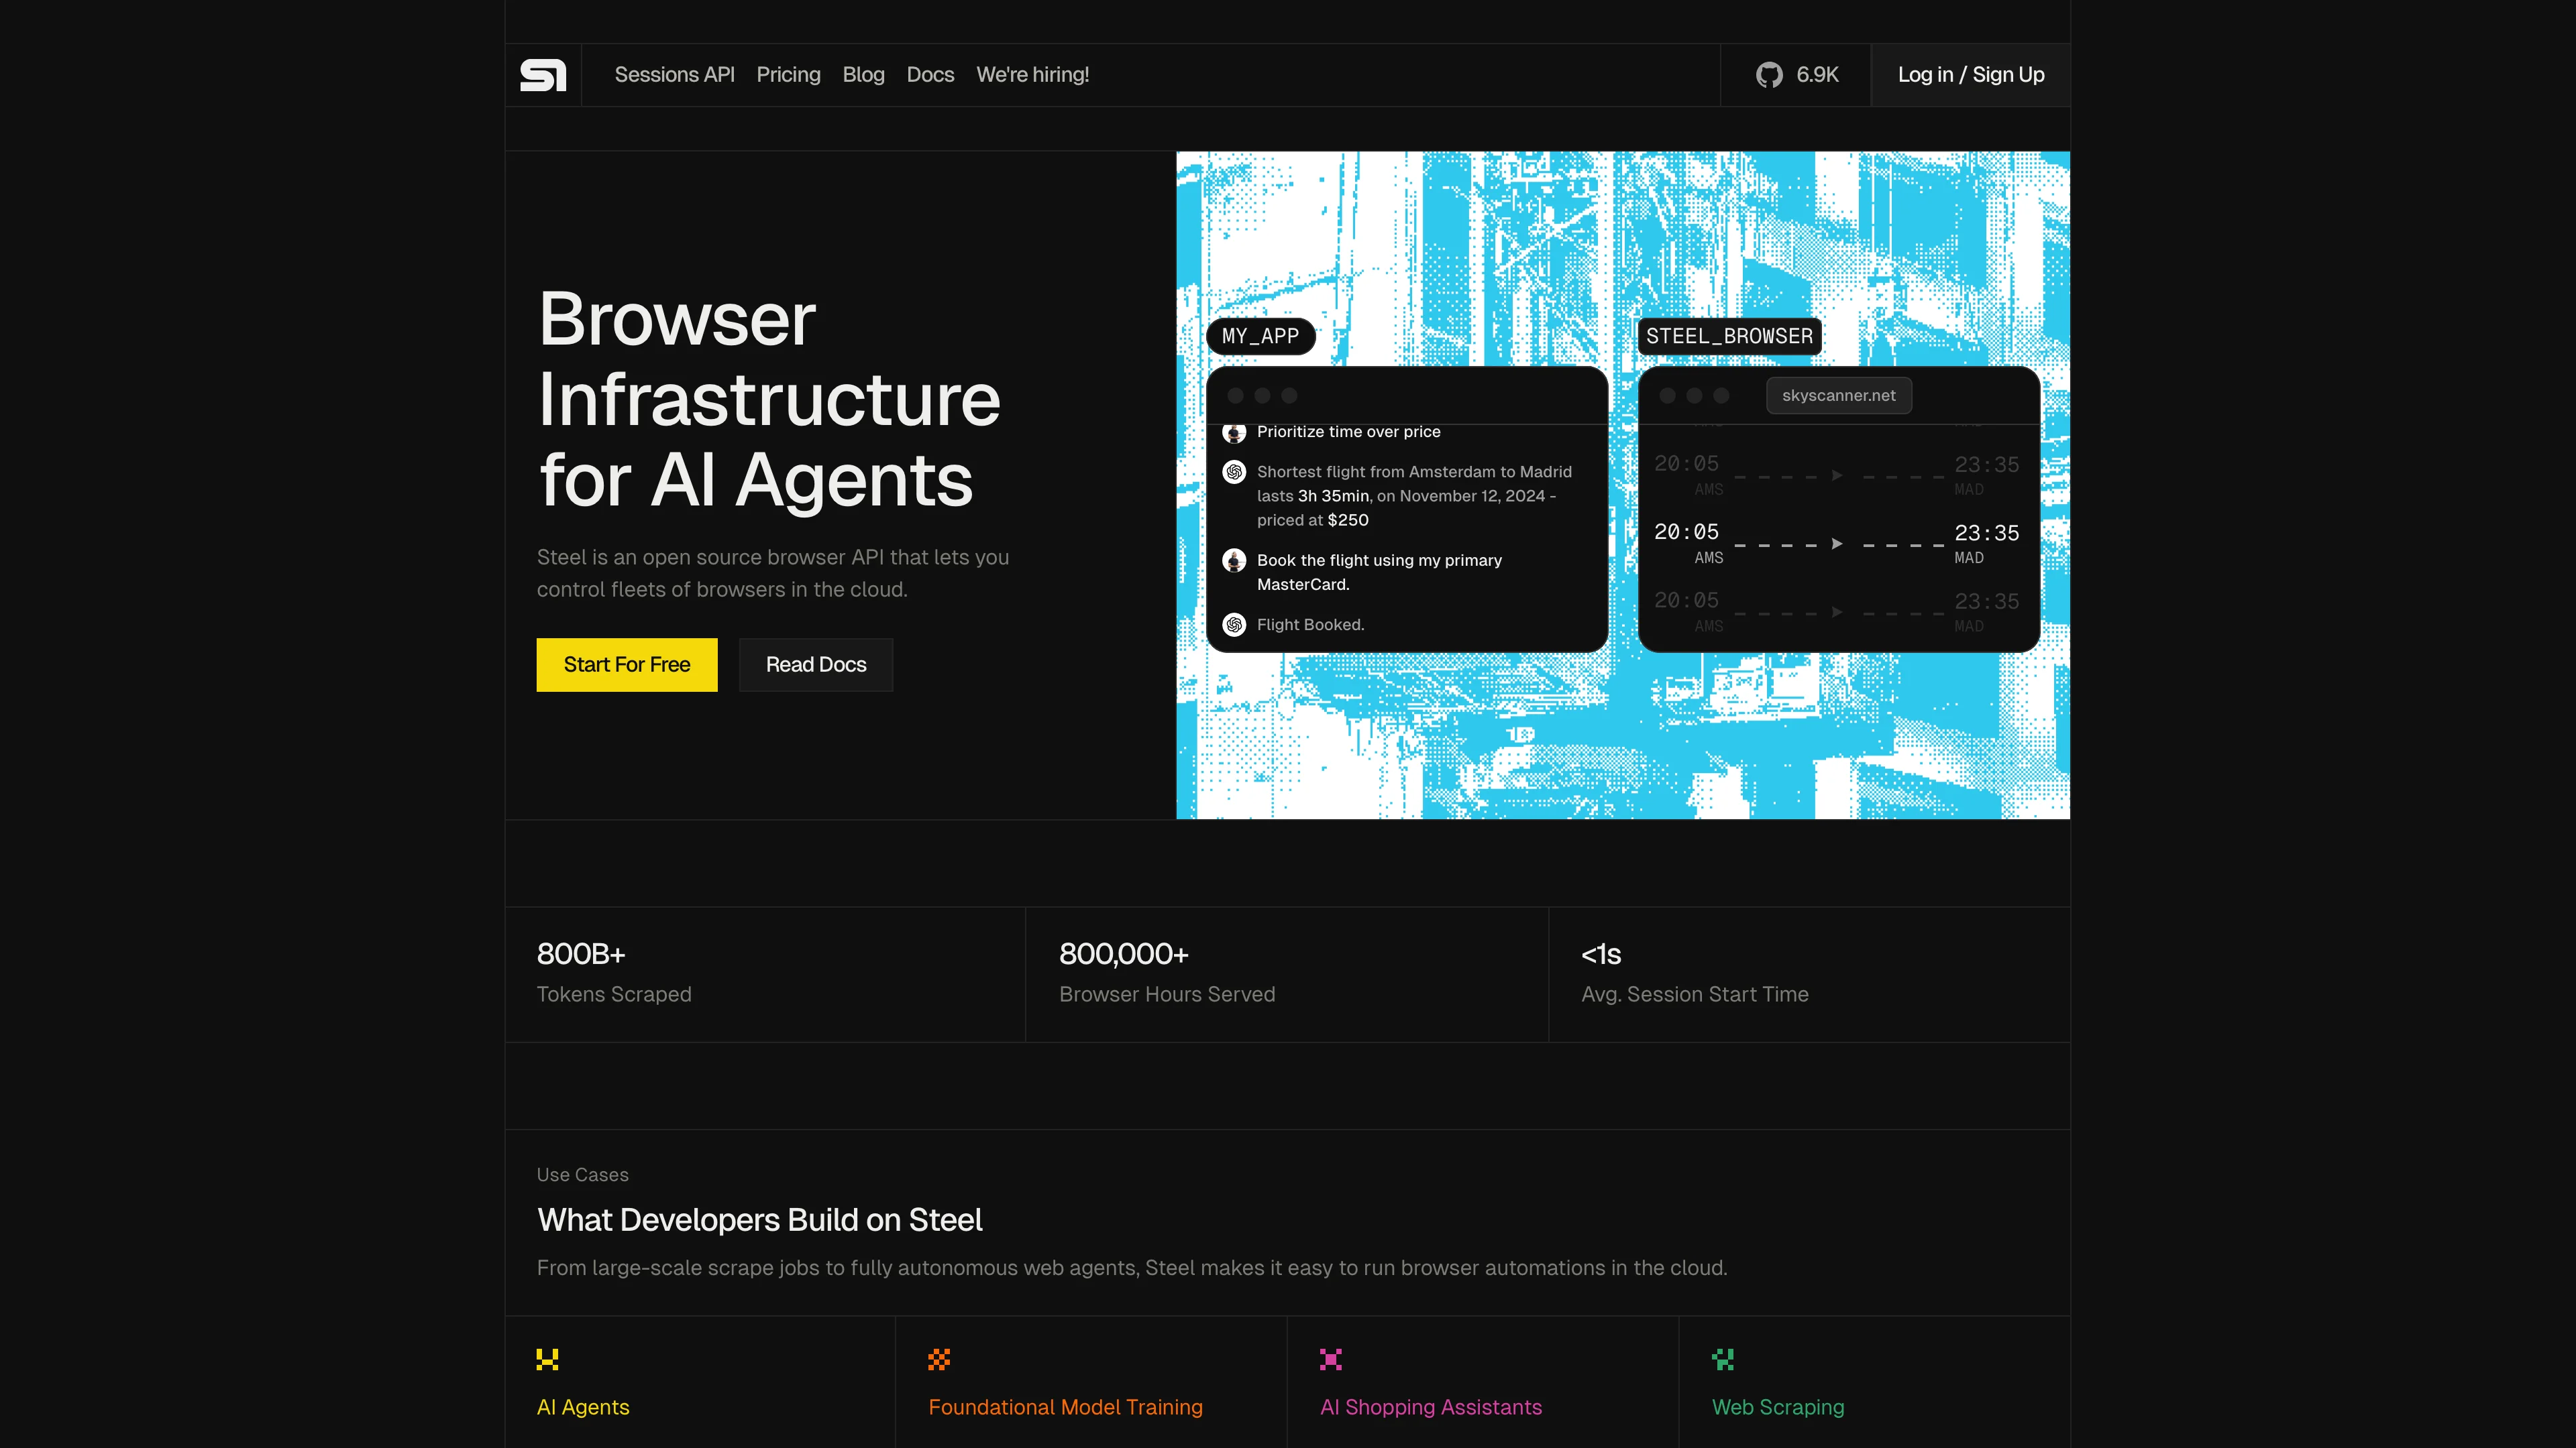The height and width of the screenshot is (1448, 2576).
Task: Click the AI Agents yellow pixel icon
Action: click(547, 1359)
